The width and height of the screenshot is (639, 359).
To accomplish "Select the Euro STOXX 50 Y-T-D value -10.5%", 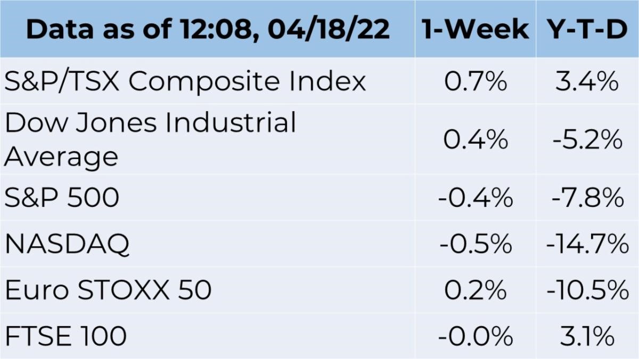I will [587, 290].
